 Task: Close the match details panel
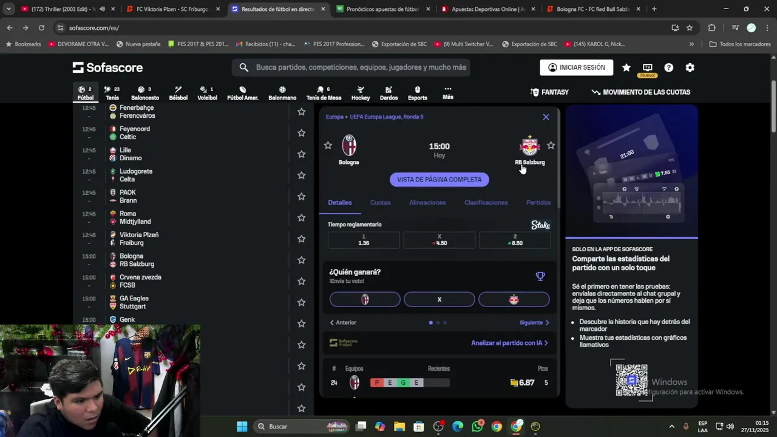[546, 117]
